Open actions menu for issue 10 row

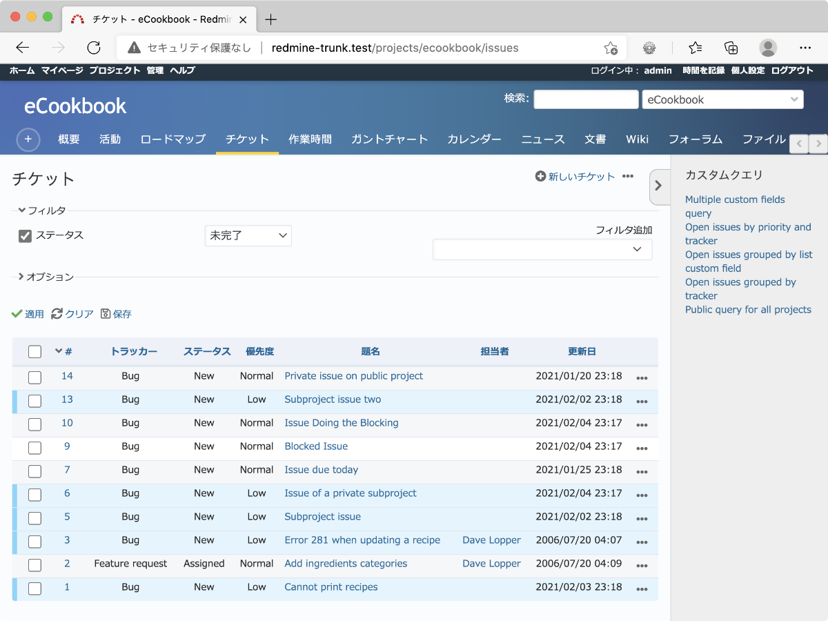[x=642, y=425]
